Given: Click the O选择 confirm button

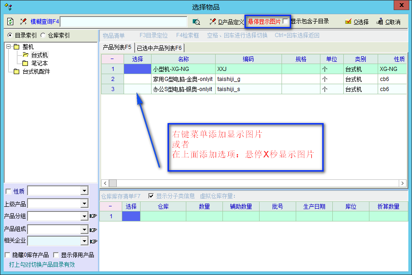Looking at the screenshot, I should tap(357, 22).
